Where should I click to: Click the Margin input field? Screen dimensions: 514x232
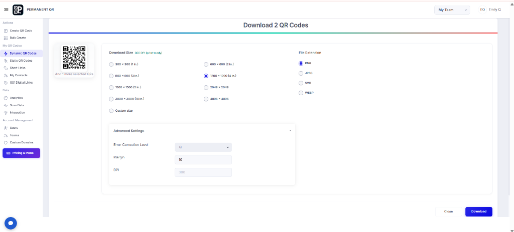[x=203, y=160]
